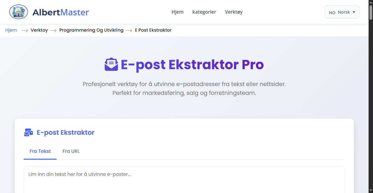Click the AlbertMaster wordmark logo
The width and height of the screenshot is (373, 193).
[x=60, y=12]
